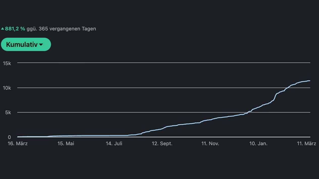Click where the blue line crosses 5k gridline
The image size is (319, 179).
point(248,112)
